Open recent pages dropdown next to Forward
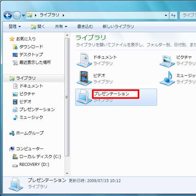This screenshot has height=196, width=196. click(x=24, y=15)
